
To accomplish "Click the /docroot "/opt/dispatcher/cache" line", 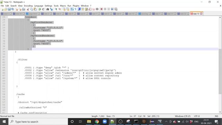I will (x=40, y=102).
